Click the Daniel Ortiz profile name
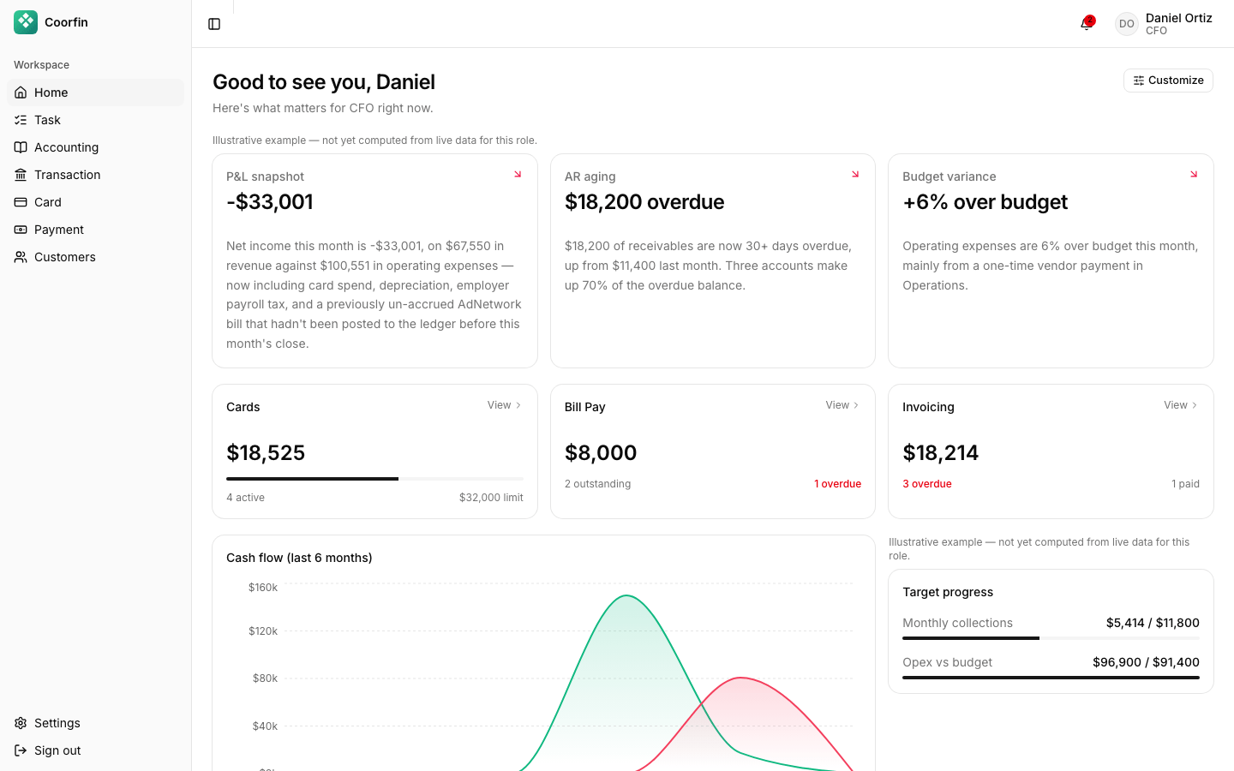Screen dimensions: 1234x771 click(1178, 18)
